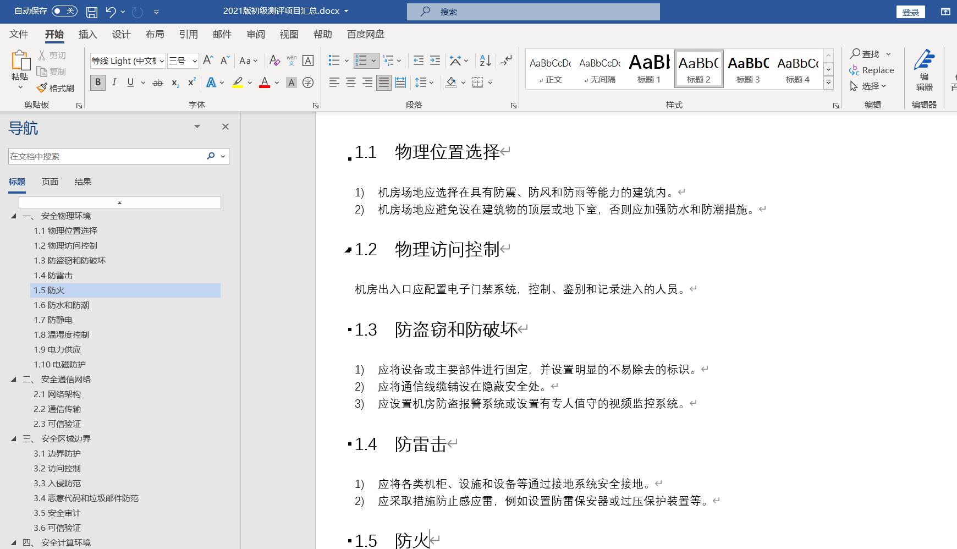
Task: Expand the styles gallery
Action: coord(828,83)
